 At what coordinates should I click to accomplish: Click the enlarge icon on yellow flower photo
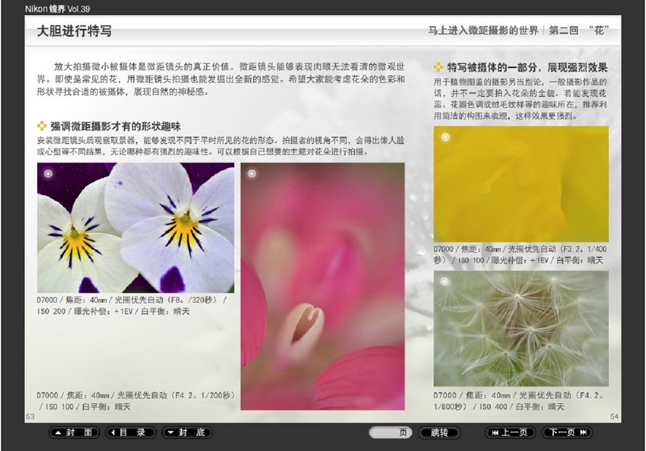tap(445, 137)
